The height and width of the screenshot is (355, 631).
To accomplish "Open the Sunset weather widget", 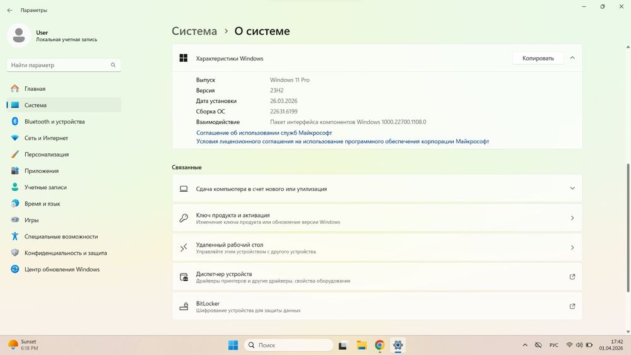I will pos(24,345).
